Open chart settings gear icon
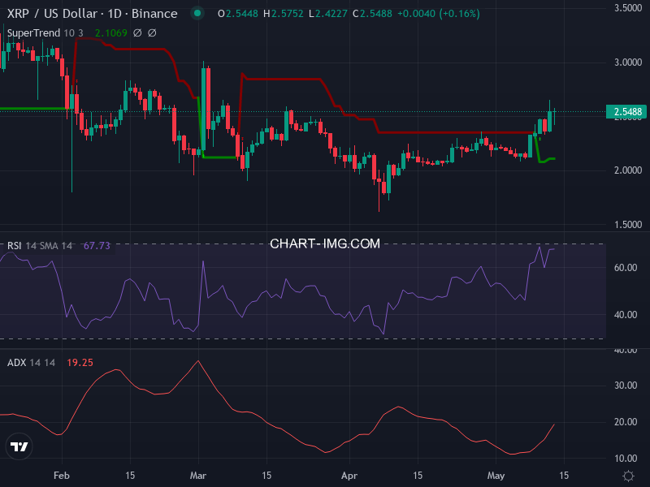This screenshot has height=487, width=650. coord(628,476)
